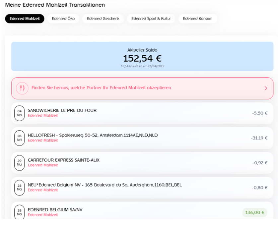The width and height of the screenshot is (278, 230).
Task: Select the active Edenred Mahlzeit tab
Action: click(25, 19)
